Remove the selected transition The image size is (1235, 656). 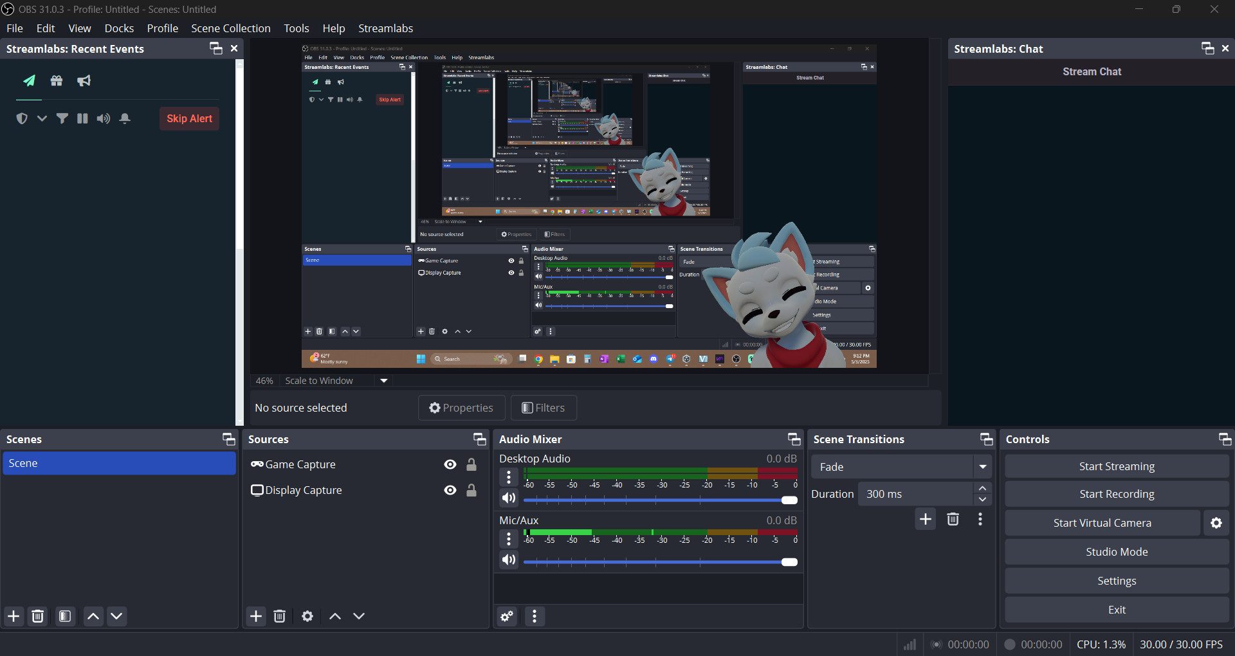coord(953,519)
